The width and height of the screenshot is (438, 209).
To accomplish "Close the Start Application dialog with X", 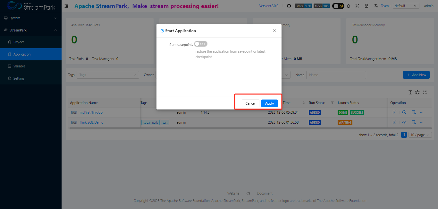I will click(274, 30).
